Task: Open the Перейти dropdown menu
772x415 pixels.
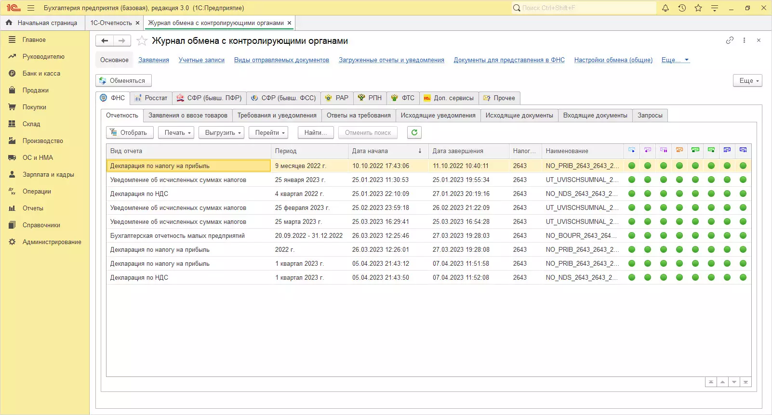Action: tap(269, 133)
